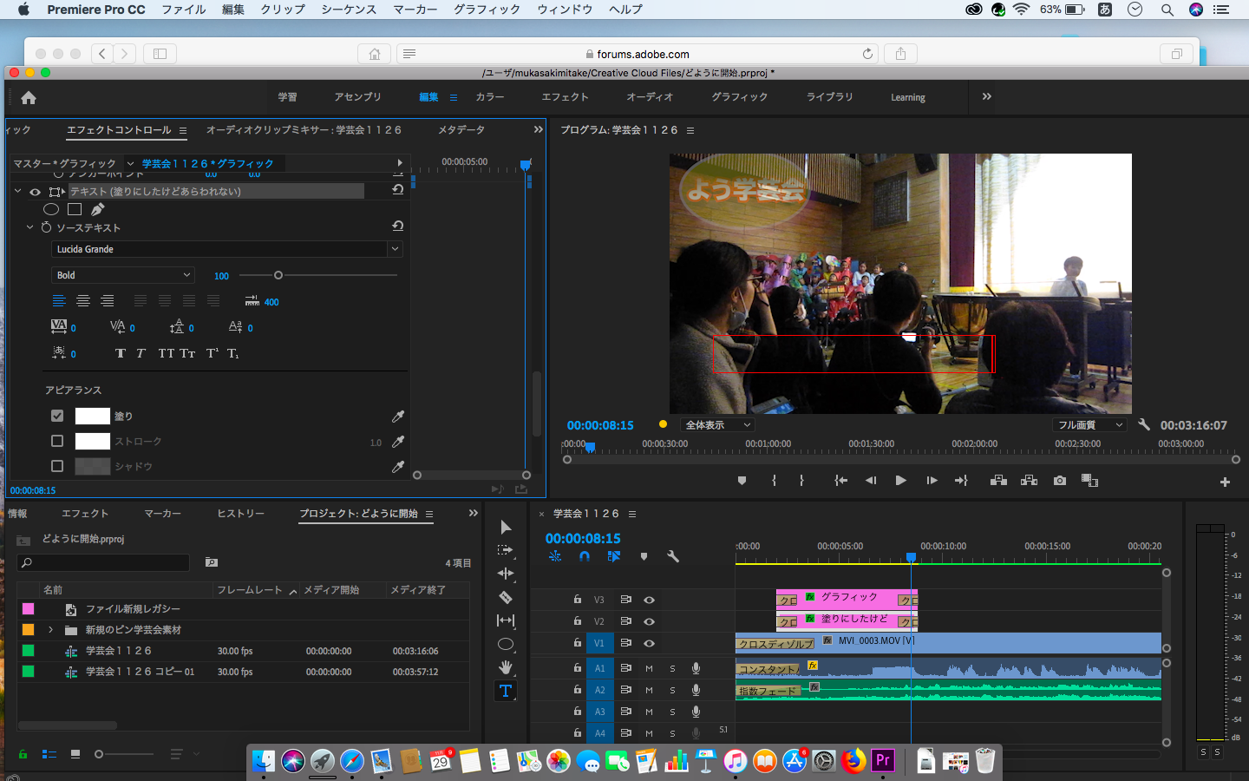Click the white fill color swatch
The height and width of the screenshot is (781, 1249).
(92, 416)
